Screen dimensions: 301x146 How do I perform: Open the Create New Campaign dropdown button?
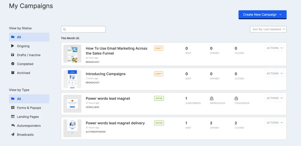(x=262, y=15)
